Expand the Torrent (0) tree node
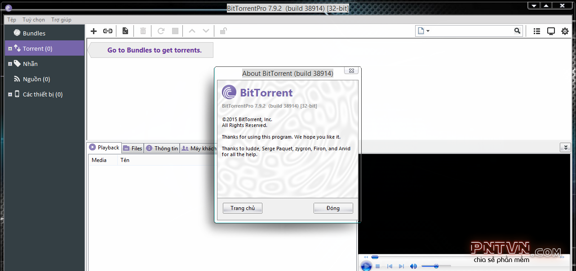This screenshot has width=576, height=271. 10,48
